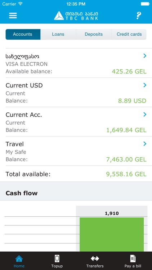Image resolution: width=152 pixels, height=270 pixels.
Task: Tap the green cash flow bar
Action: click(x=112, y=234)
